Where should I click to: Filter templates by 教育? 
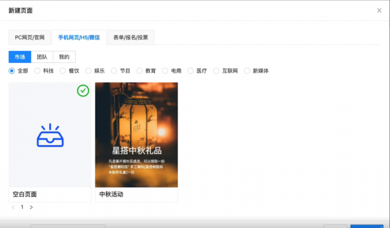pyautogui.click(x=140, y=71)
